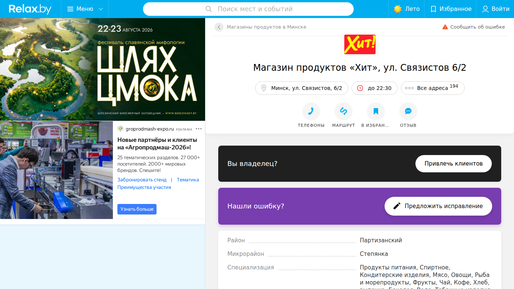
Task: Click the Специализация label
Action: (x=251, y=268)
